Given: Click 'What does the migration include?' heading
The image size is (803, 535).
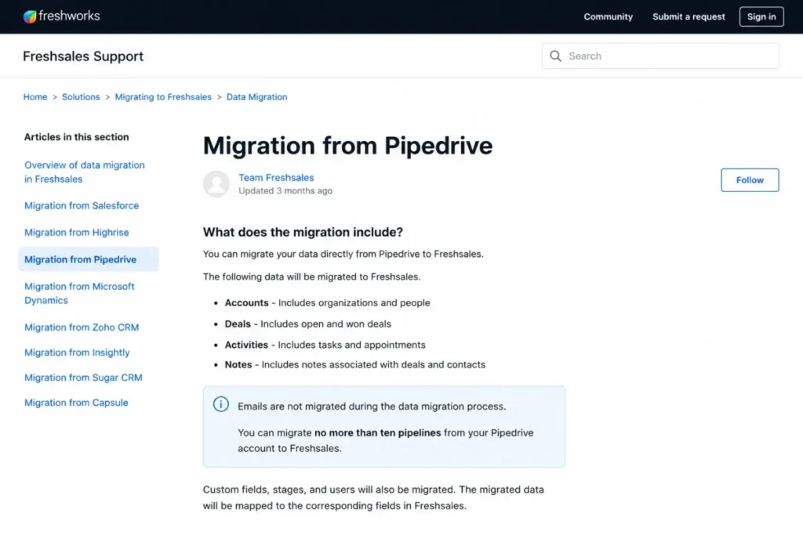Looking at the screenshot, I should pos(303,232).
